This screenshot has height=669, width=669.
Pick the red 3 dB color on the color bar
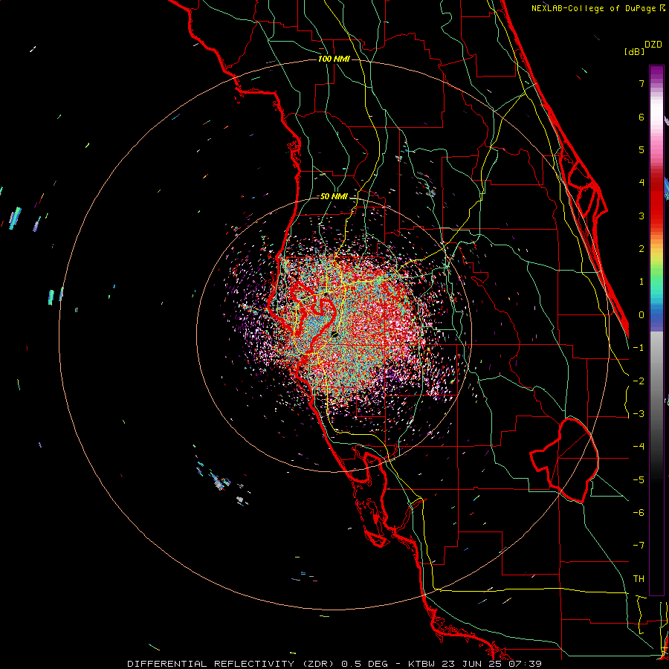[x=656, y=216]
